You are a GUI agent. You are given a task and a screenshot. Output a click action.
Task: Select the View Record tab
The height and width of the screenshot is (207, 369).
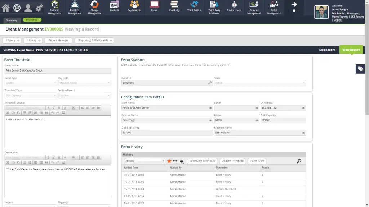351,50
